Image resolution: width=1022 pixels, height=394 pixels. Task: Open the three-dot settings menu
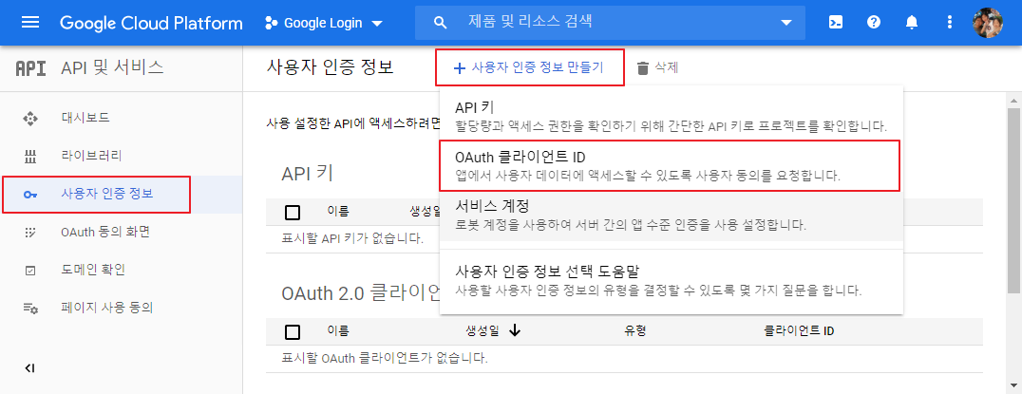tap(949, 23)
